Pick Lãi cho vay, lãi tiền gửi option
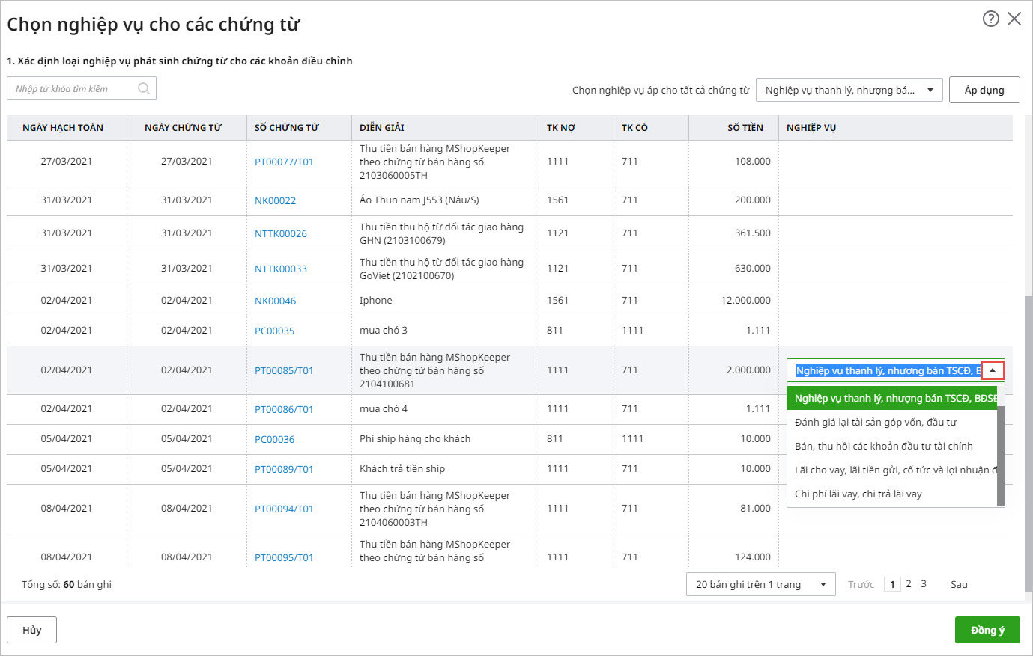Image resolution: width=1033 pixels, height=656 pixels. 891,470
